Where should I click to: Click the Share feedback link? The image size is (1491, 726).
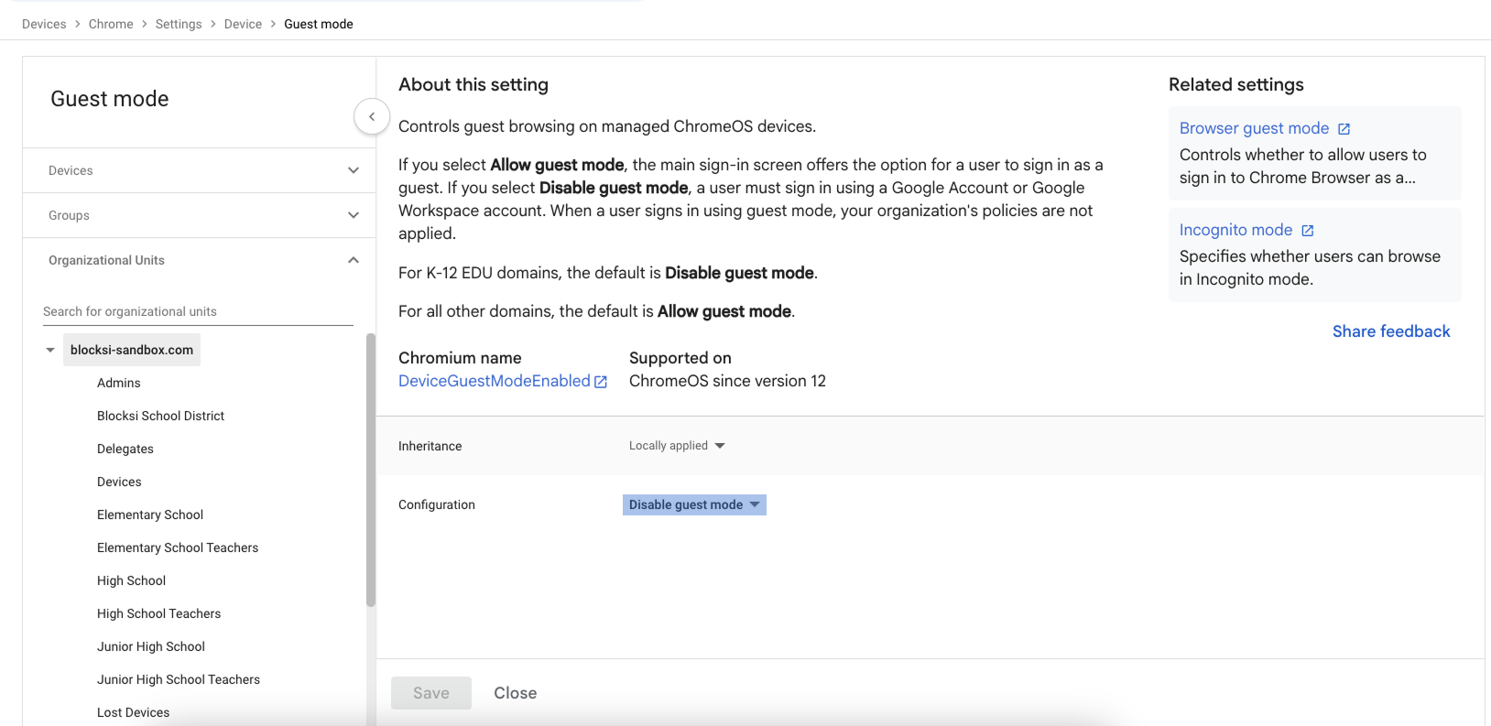pyautogui.click(x=1391, y=331)
